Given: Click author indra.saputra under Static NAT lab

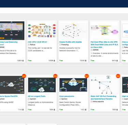Looking at the screenshot, I should [98, 101].
